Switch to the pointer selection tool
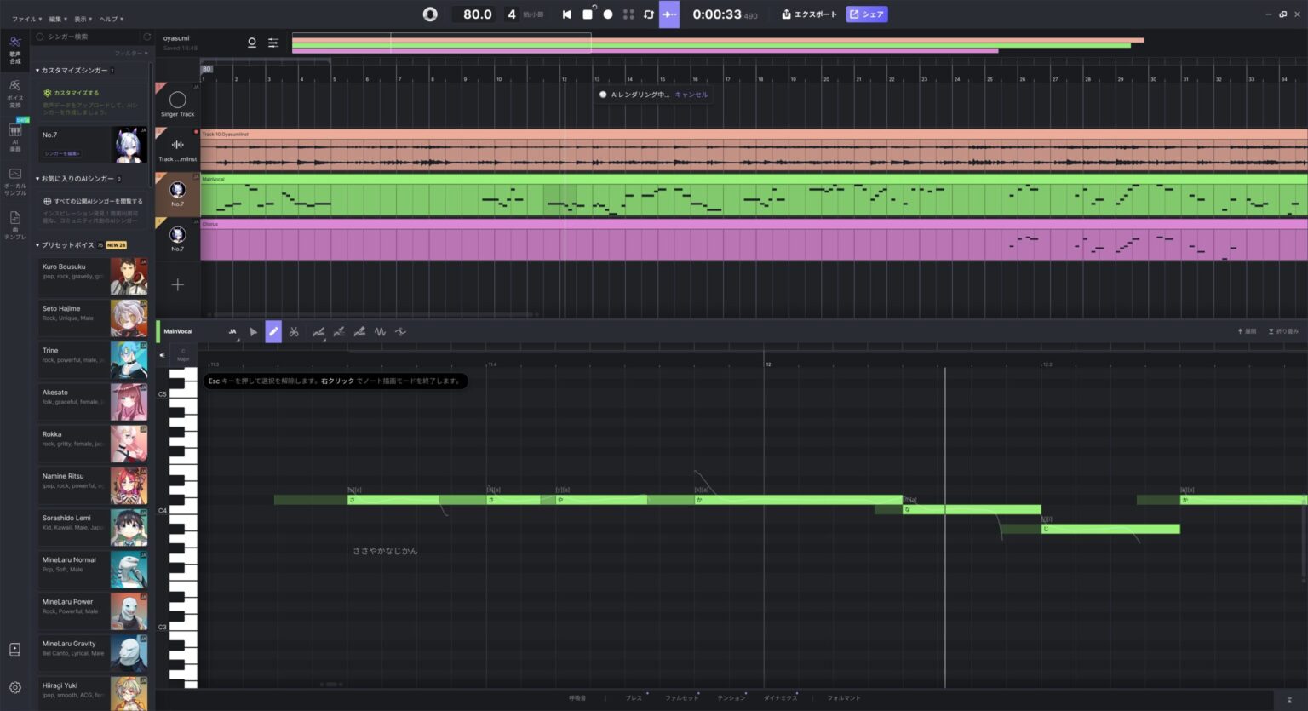 (253, 331)
